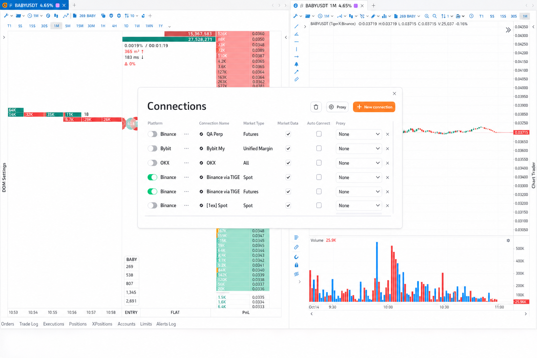
Task: Disable Binance via TIGE Spot connection
Action: click(x=152, y=177)
